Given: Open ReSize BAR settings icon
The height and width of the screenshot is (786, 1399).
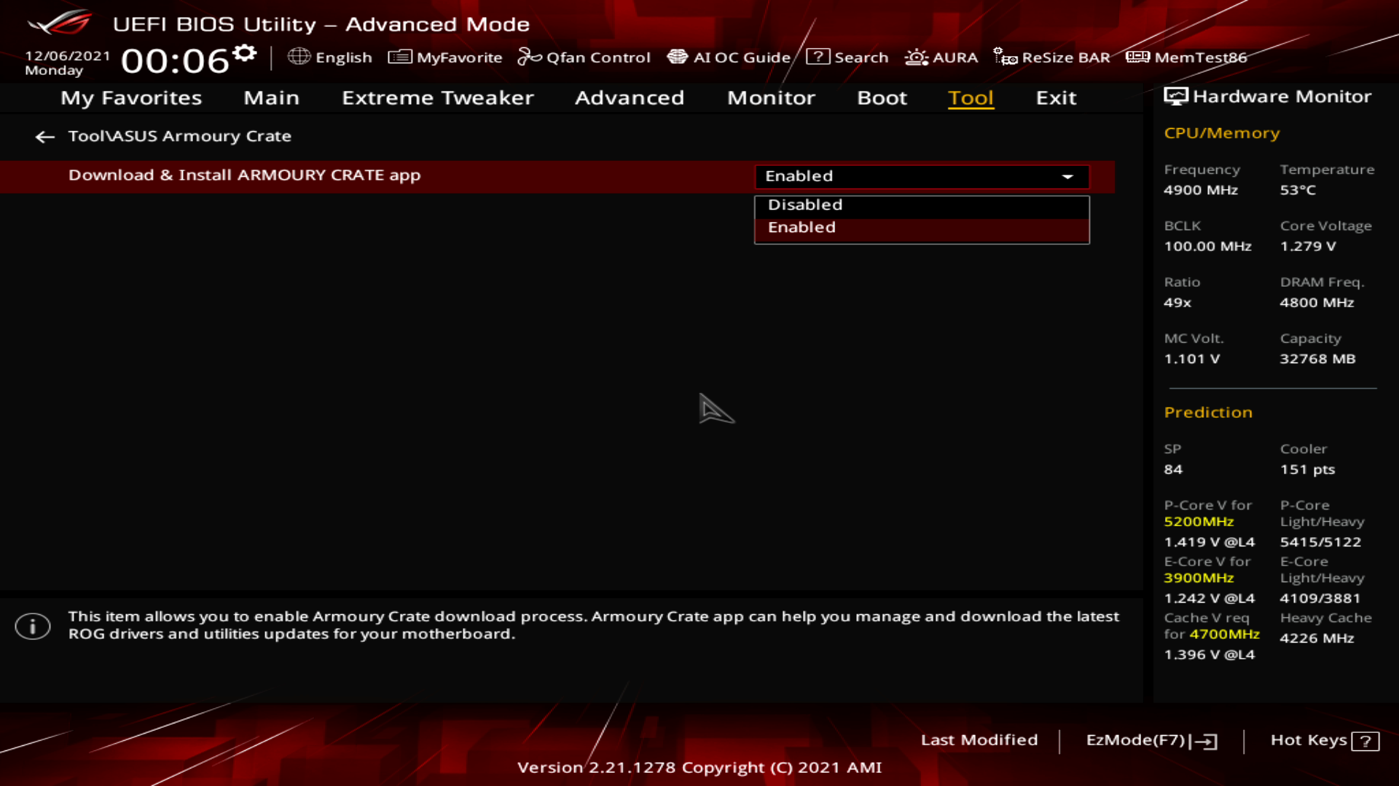Looking at the screenshot, I should [1006, 57].
